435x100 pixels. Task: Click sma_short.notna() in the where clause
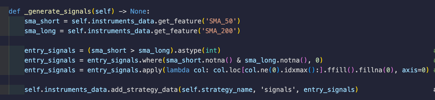(x=199, y=60)
